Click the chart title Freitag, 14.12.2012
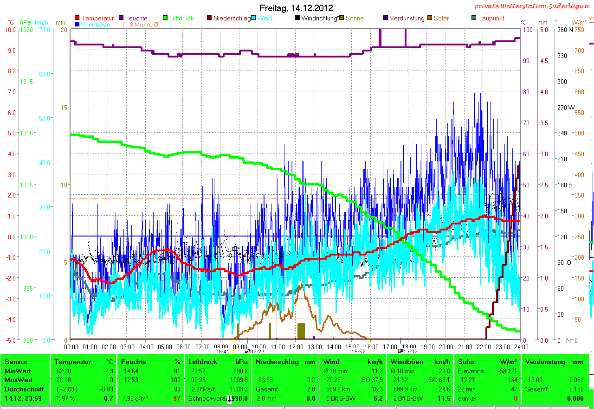The width and height of the screenshot is (594, 409). (296, 8)
